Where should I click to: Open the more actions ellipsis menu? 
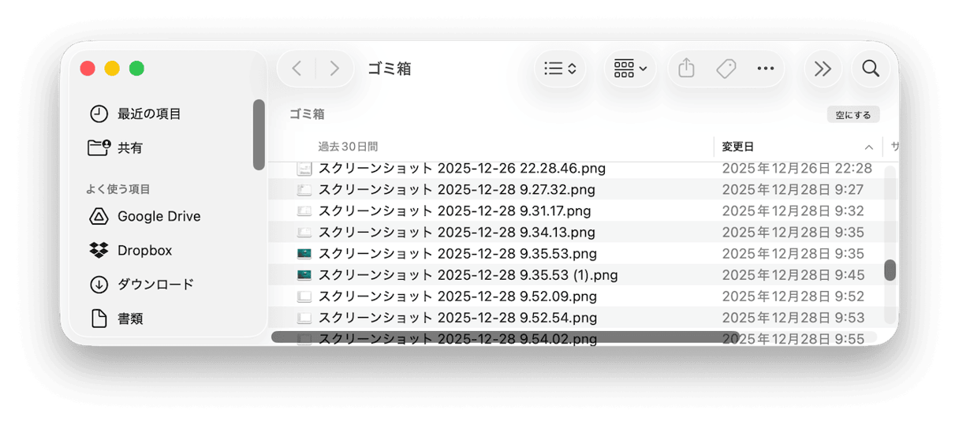[x=765, y=69]
